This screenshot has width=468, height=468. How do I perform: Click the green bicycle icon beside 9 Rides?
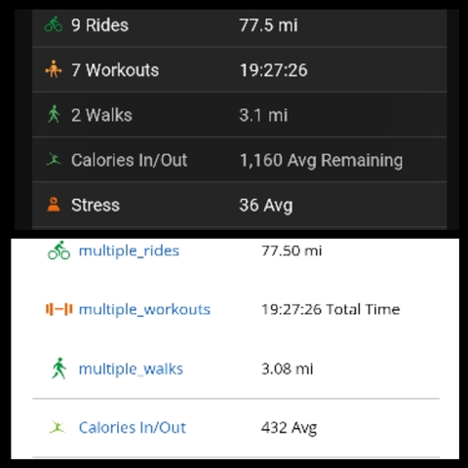coord(54,24)
